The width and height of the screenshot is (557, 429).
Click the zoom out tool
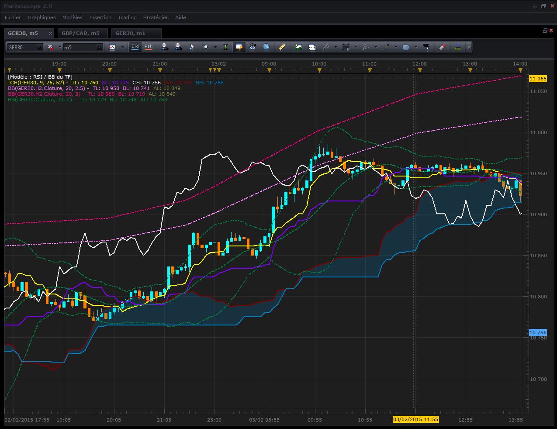coord(178,47)
